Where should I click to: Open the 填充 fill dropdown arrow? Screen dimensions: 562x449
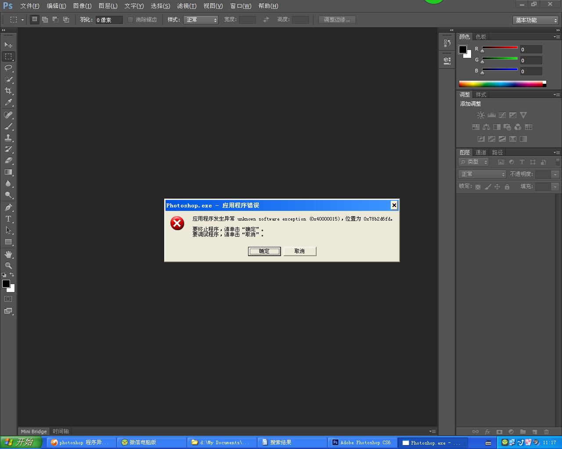tap(555, 187)
